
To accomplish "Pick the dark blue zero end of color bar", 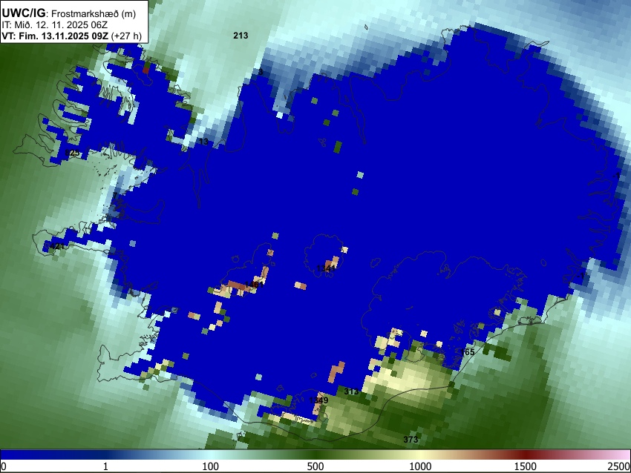I will [8, 454].
